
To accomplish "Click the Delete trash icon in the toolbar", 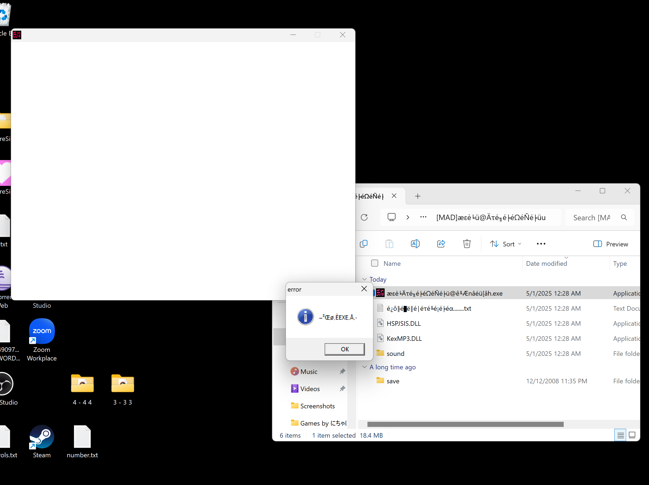I will pos(467,244).
